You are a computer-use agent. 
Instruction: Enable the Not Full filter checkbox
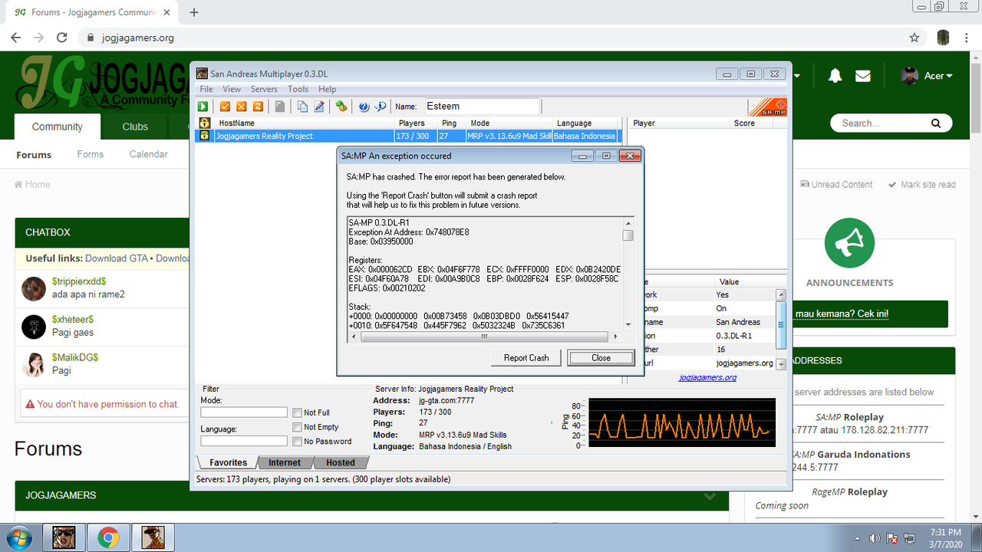(297, 412)
